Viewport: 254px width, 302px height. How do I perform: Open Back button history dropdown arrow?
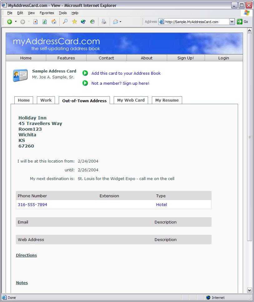16,22
